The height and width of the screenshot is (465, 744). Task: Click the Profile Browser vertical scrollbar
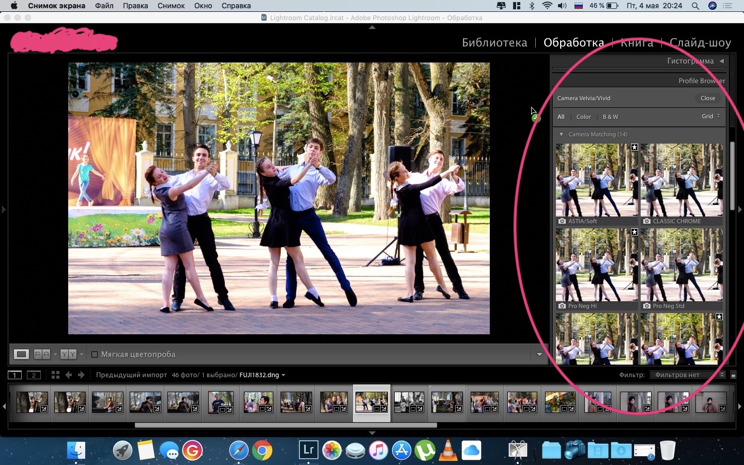click(x=732, y=176)
